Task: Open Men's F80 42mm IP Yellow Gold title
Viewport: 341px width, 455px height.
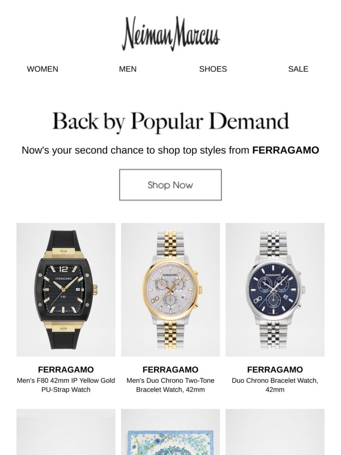Action: 66,385
